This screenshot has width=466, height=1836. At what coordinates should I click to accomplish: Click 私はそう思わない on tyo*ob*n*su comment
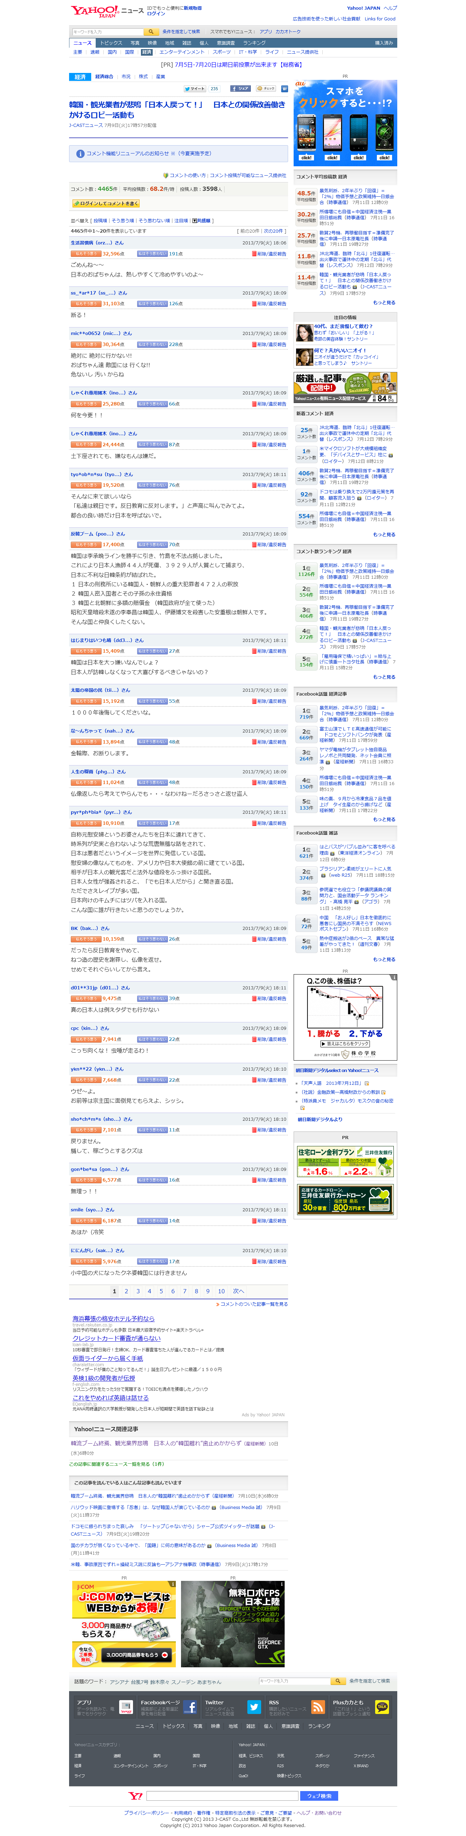pyautogui.click(x=152, y=485)
